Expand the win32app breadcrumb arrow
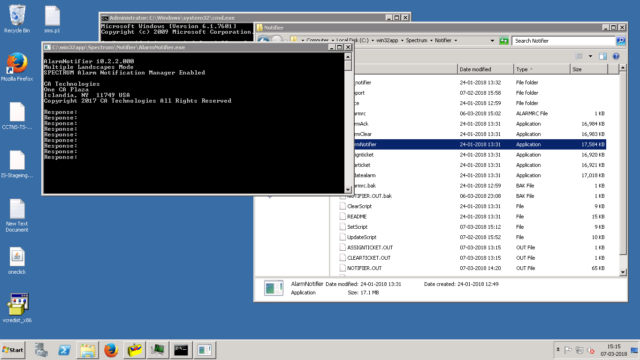640x360 pixels. [x=402, y=41]
